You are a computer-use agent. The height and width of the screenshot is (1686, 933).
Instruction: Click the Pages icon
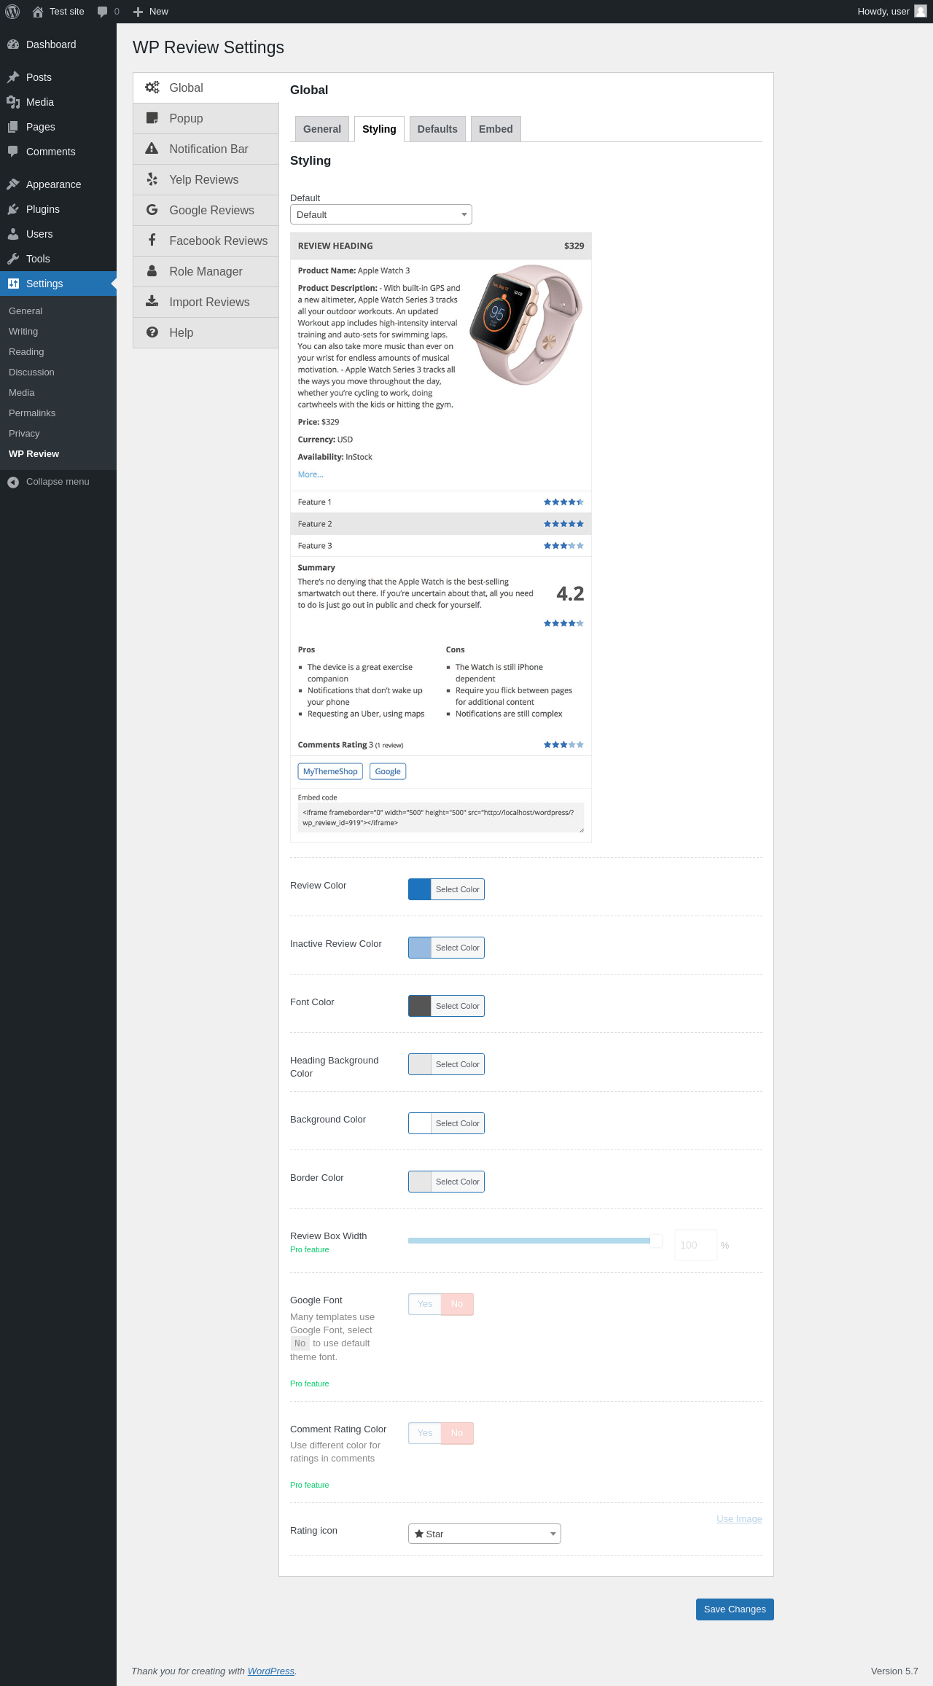tap(13, 127)
